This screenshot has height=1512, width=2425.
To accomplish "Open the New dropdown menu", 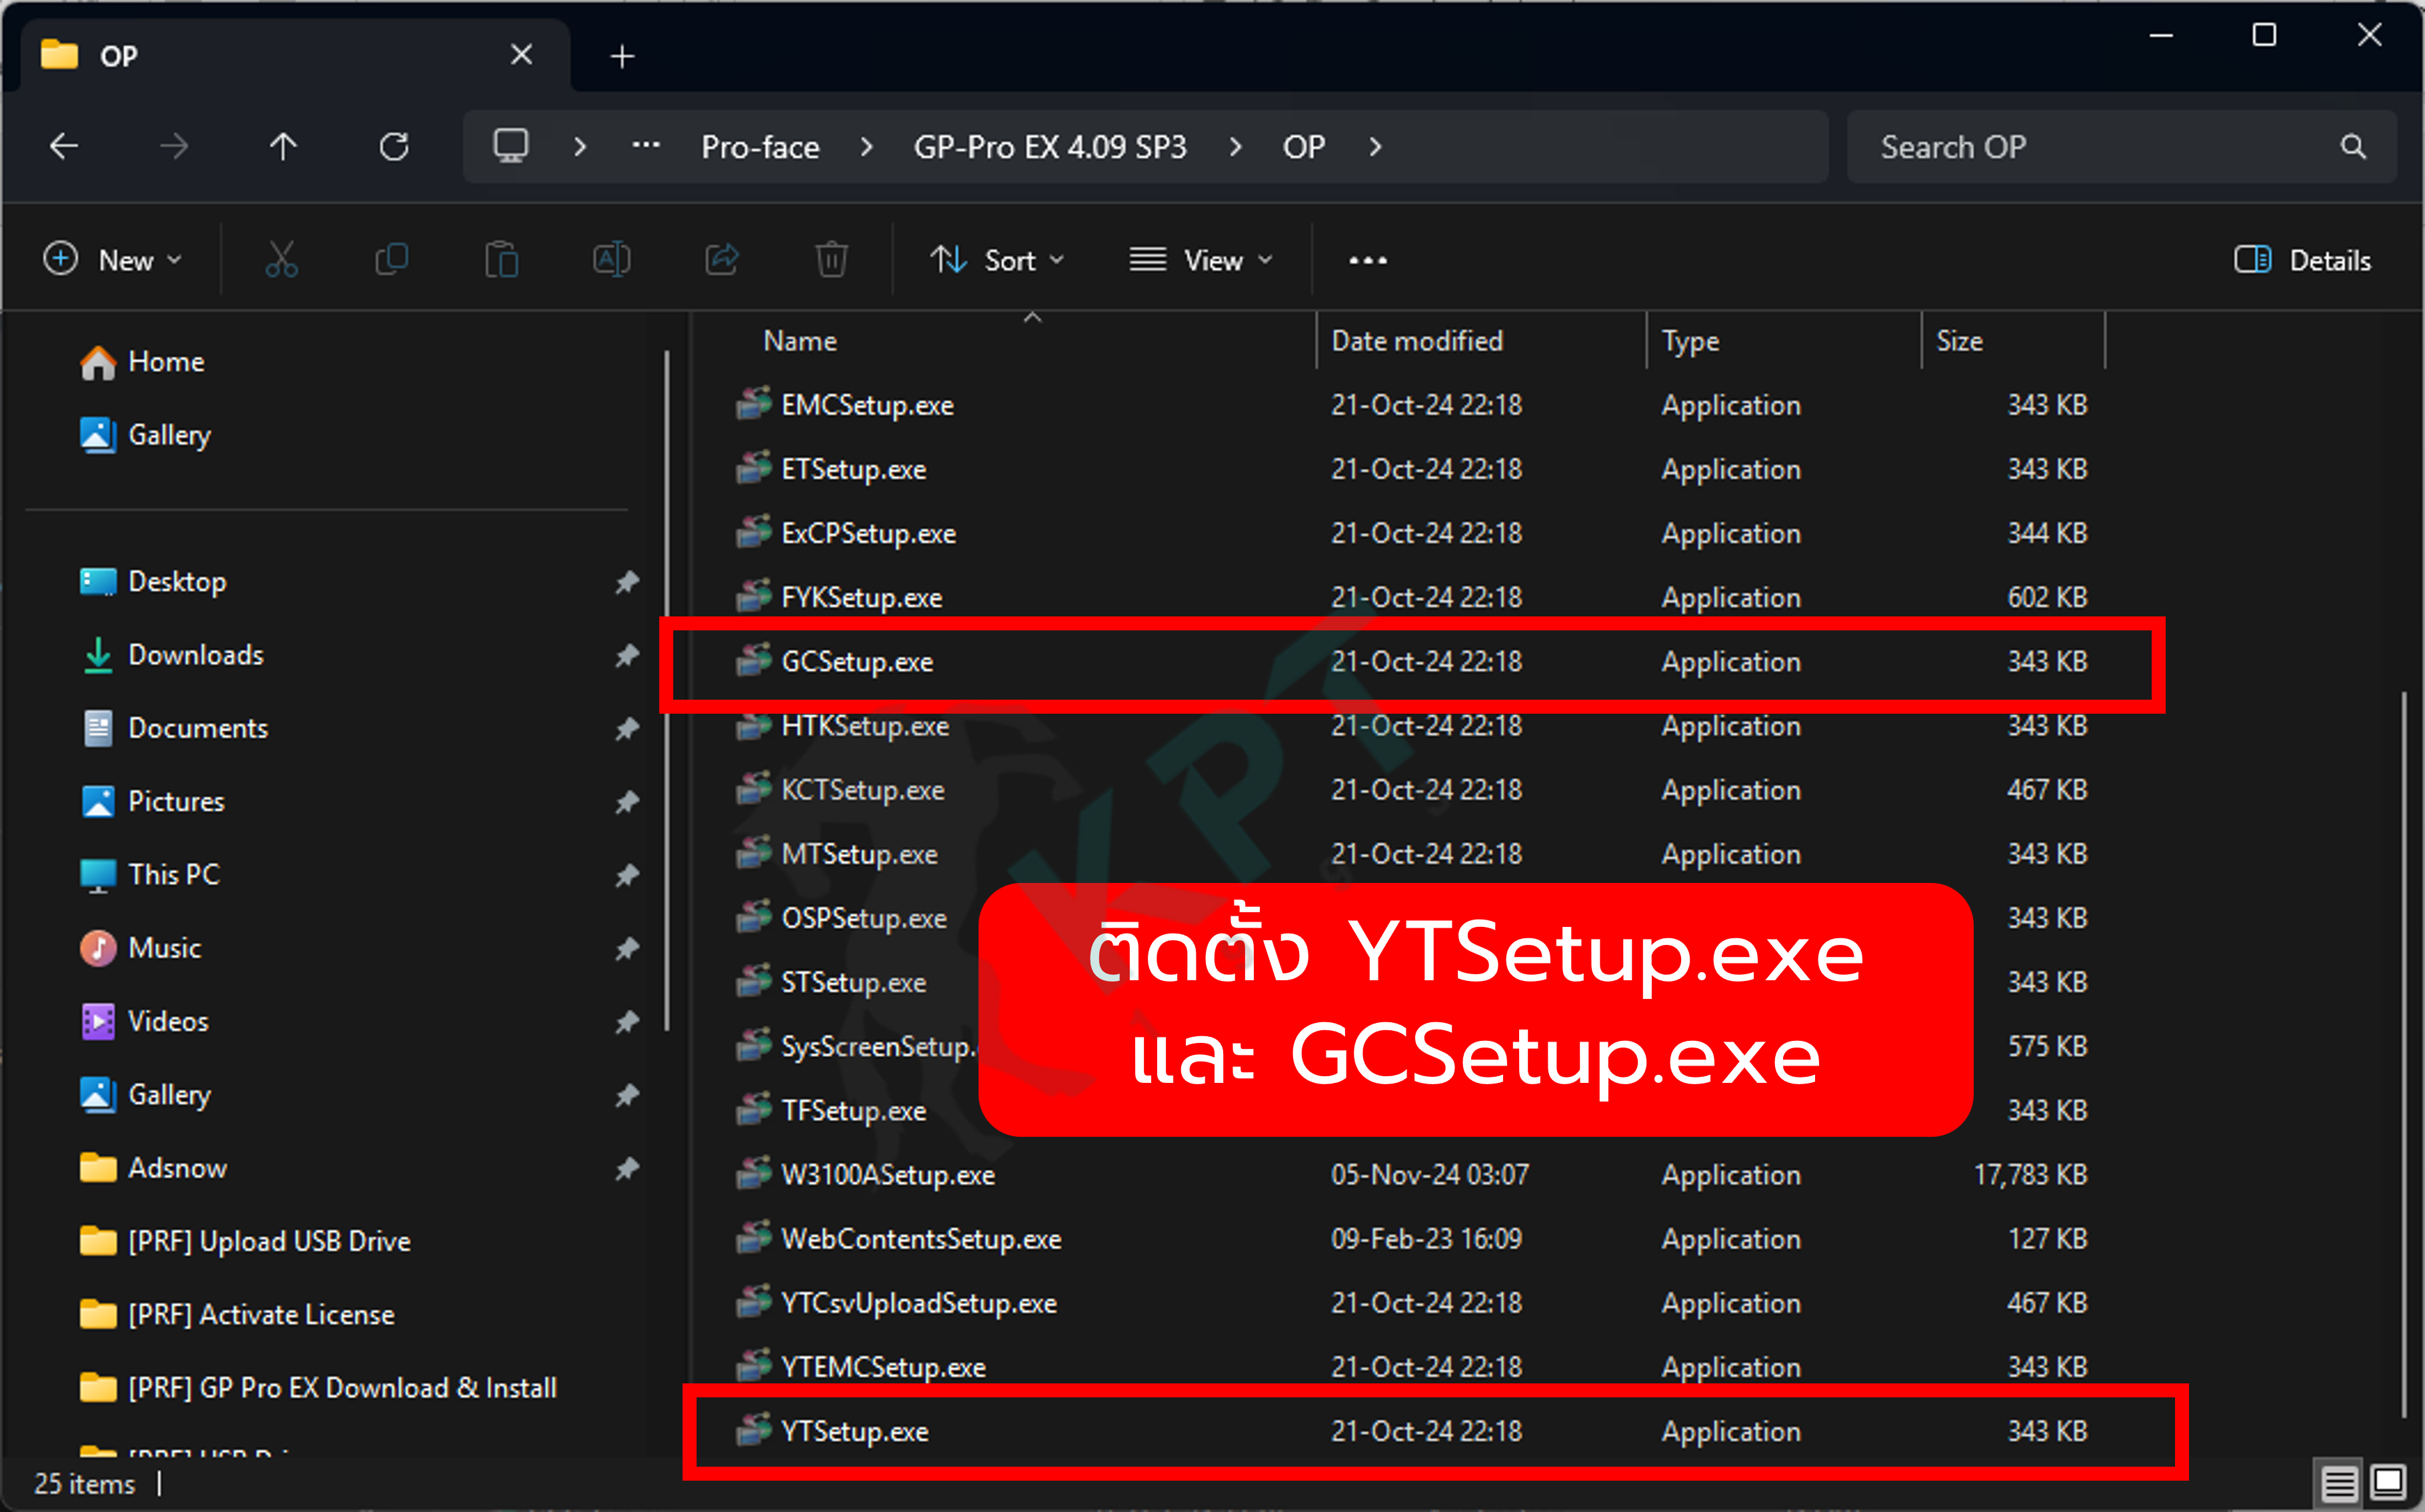I will tap(112, 260).
